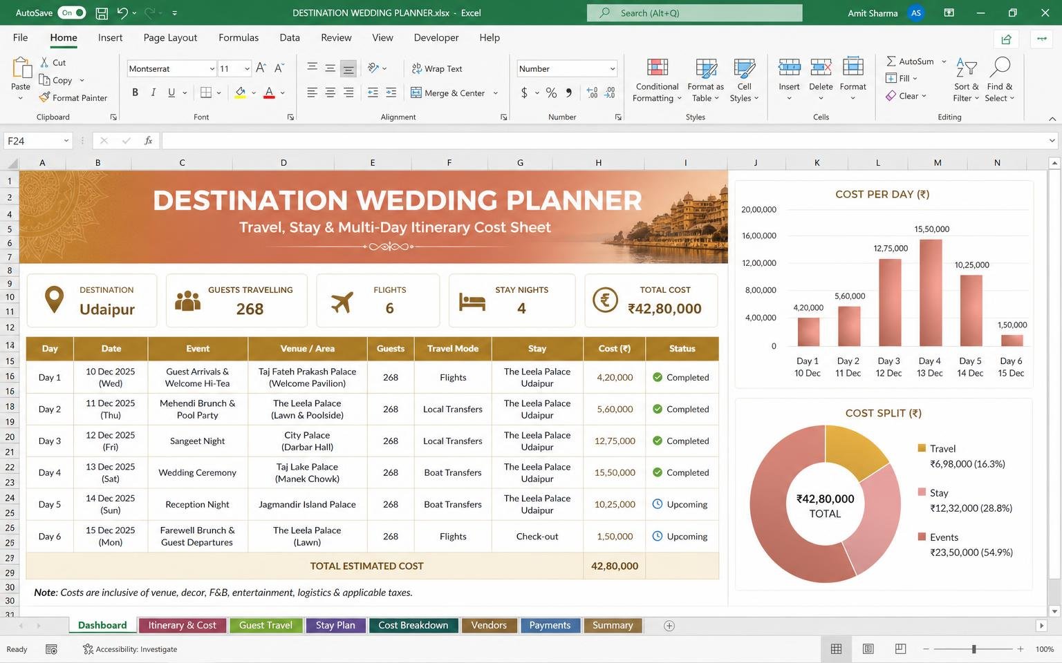The image size is (1062, 663).
Task: Click the Cut scissors icon
Action: coord(44,62)
